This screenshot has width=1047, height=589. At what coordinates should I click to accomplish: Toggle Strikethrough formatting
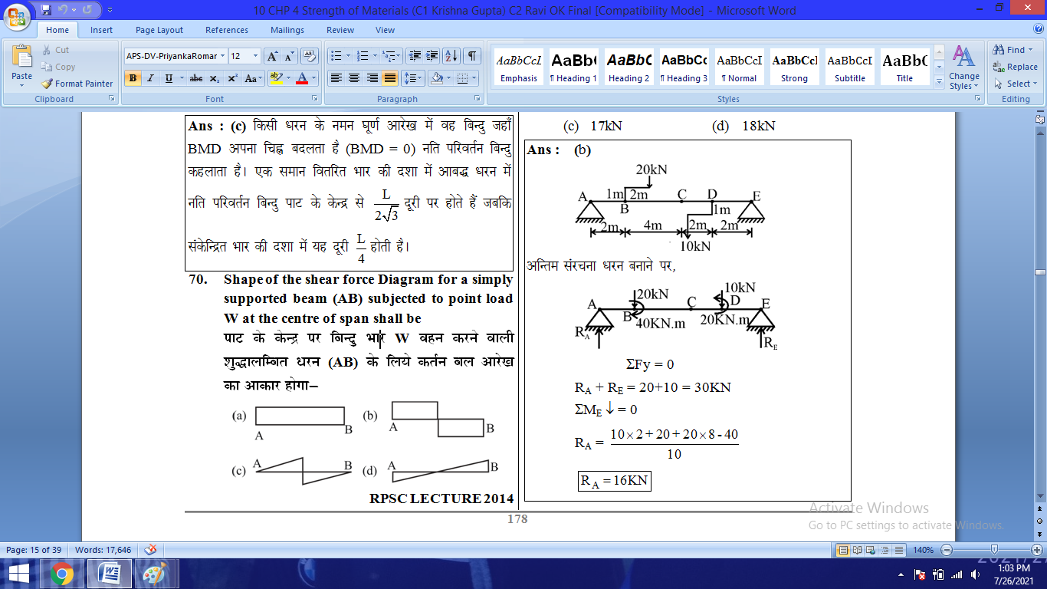(195, 78)
